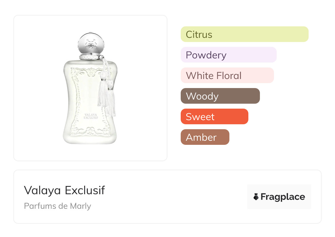Click the Fragplace wordmark text
The image size is (335, 237).
click(282, 197)
